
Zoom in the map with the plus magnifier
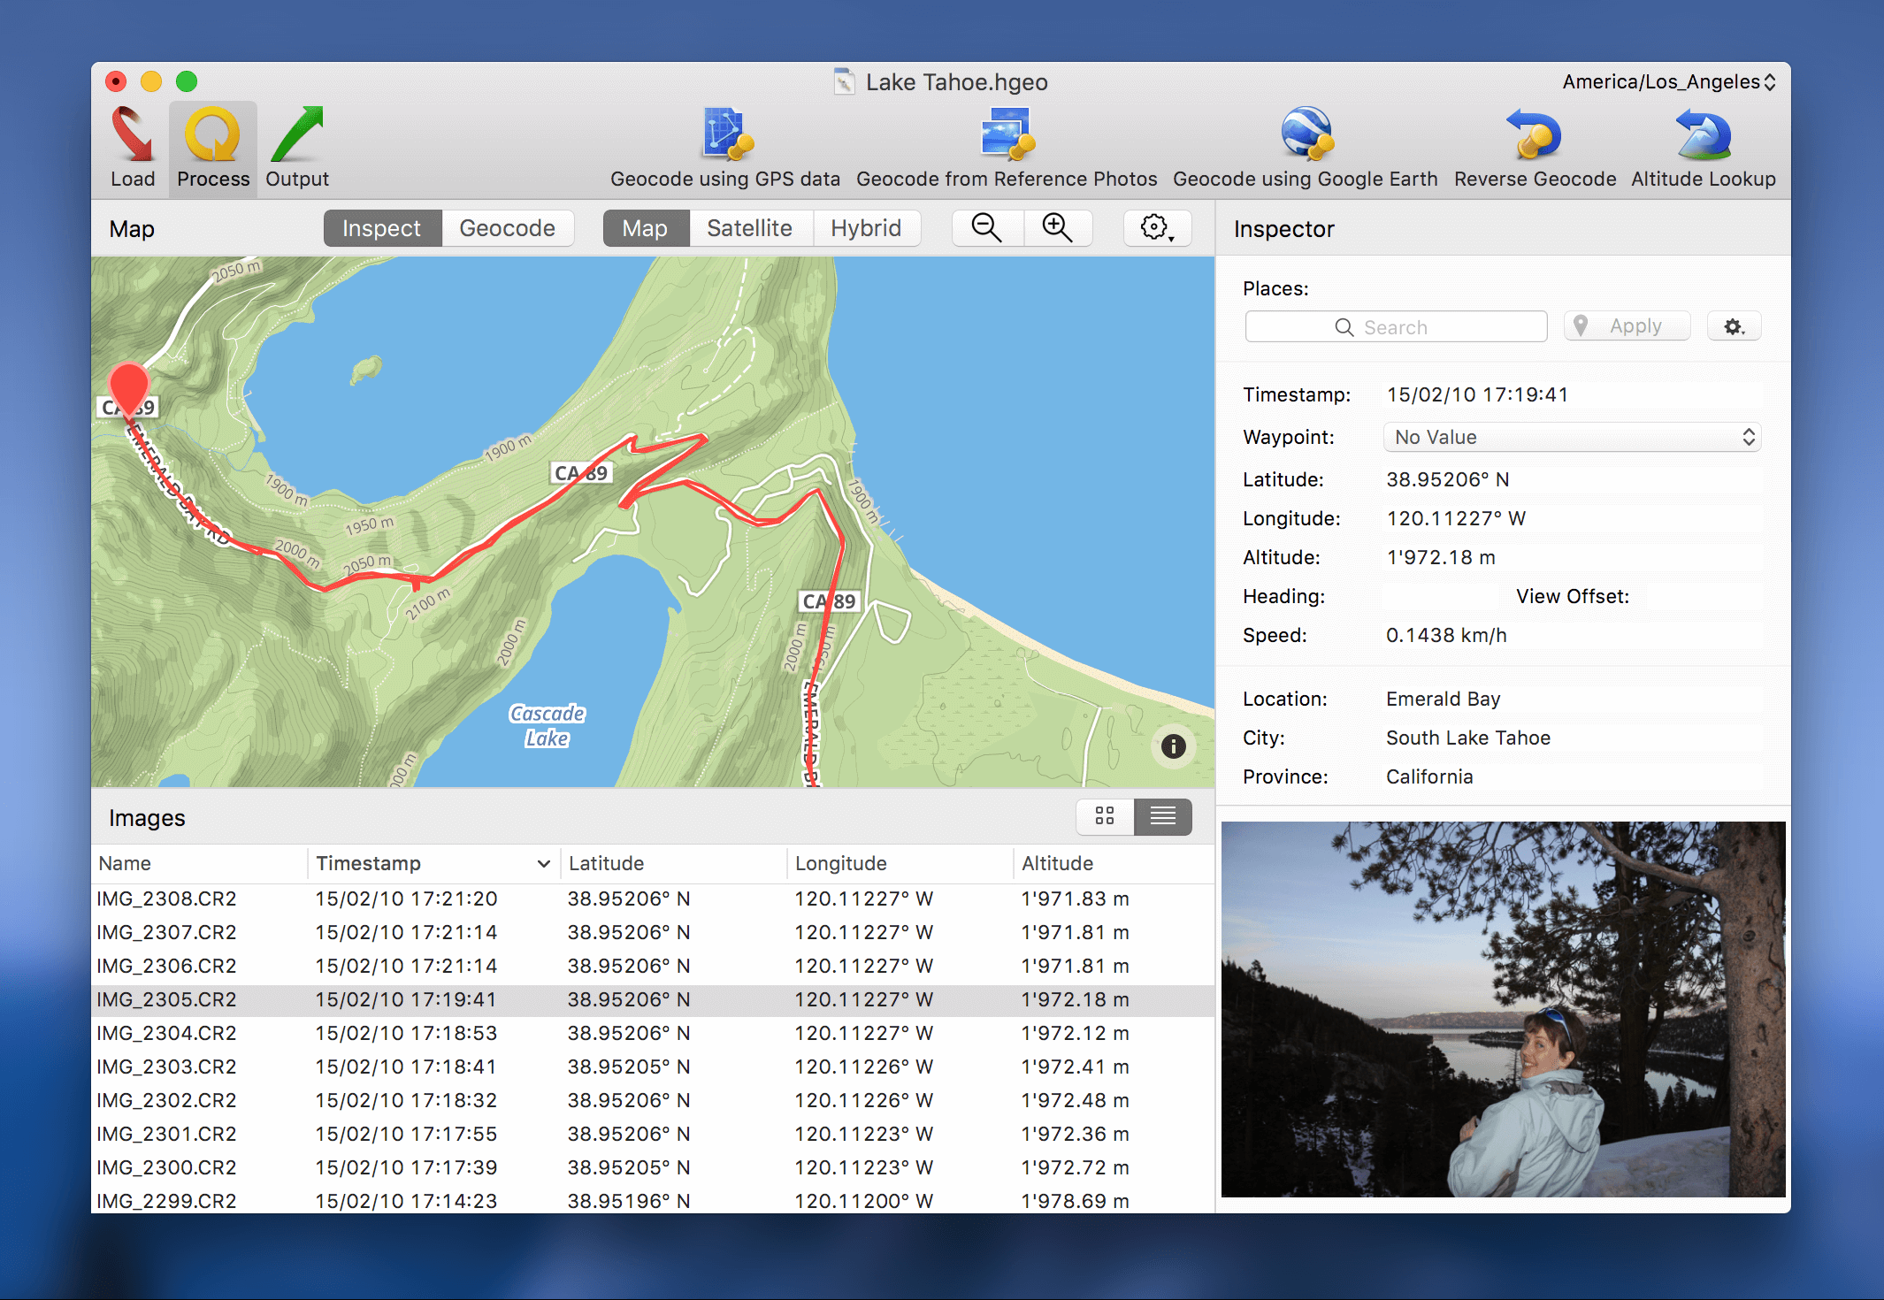(1058, 228)
